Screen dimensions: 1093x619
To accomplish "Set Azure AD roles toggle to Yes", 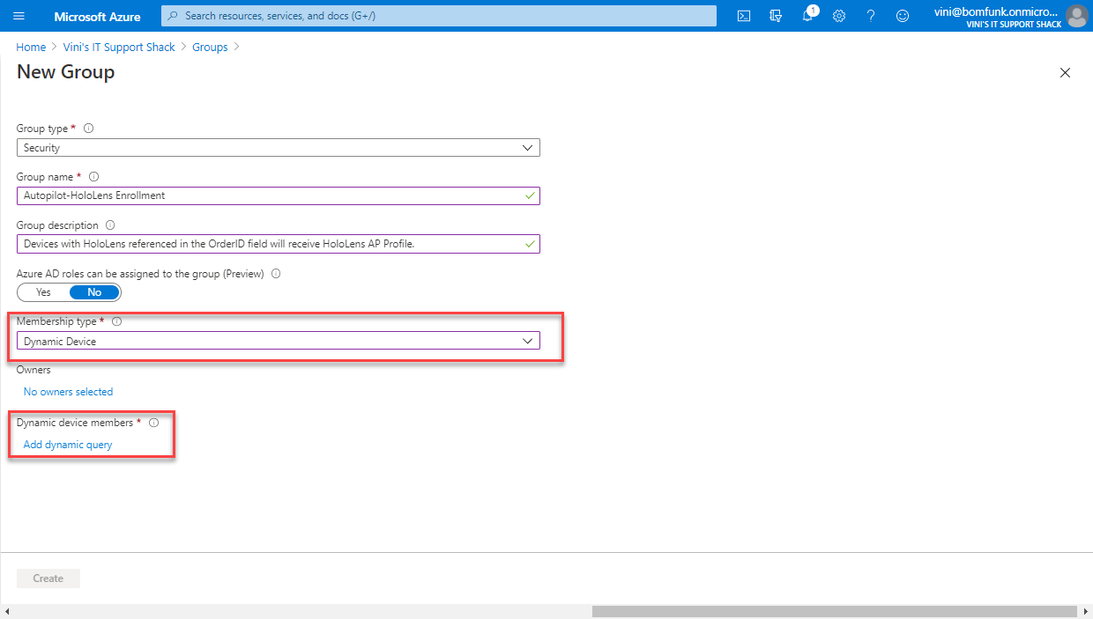I will click(x=43, y=292).
